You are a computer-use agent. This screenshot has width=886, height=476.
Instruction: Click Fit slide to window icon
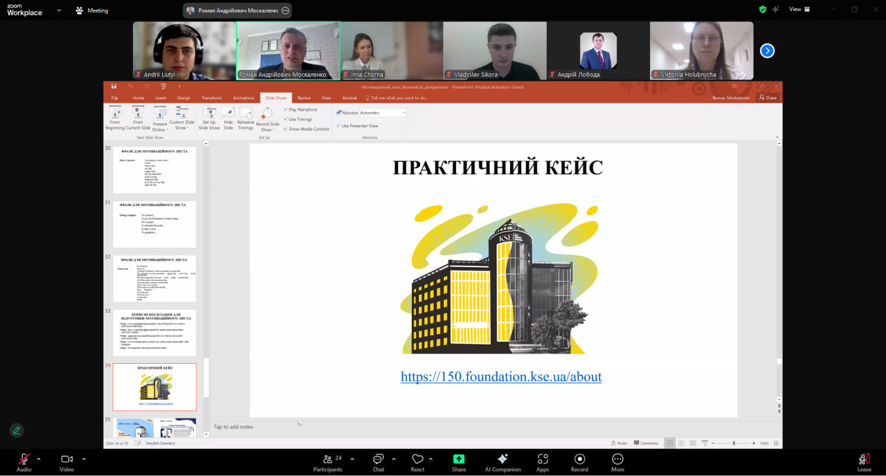[777, 443]
